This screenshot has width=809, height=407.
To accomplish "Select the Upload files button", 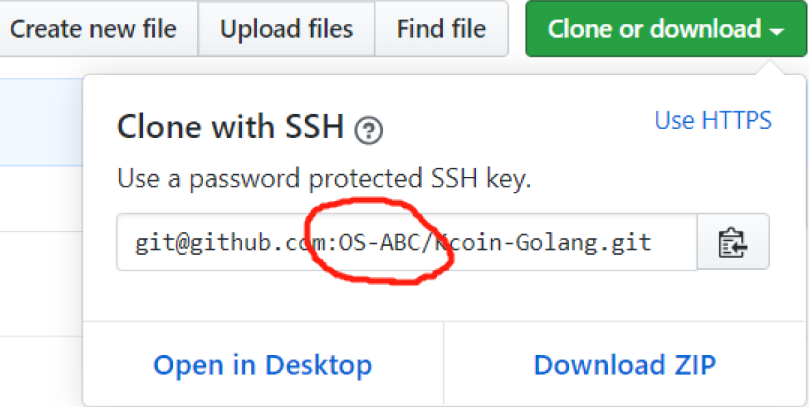I will tap(286, 29).
